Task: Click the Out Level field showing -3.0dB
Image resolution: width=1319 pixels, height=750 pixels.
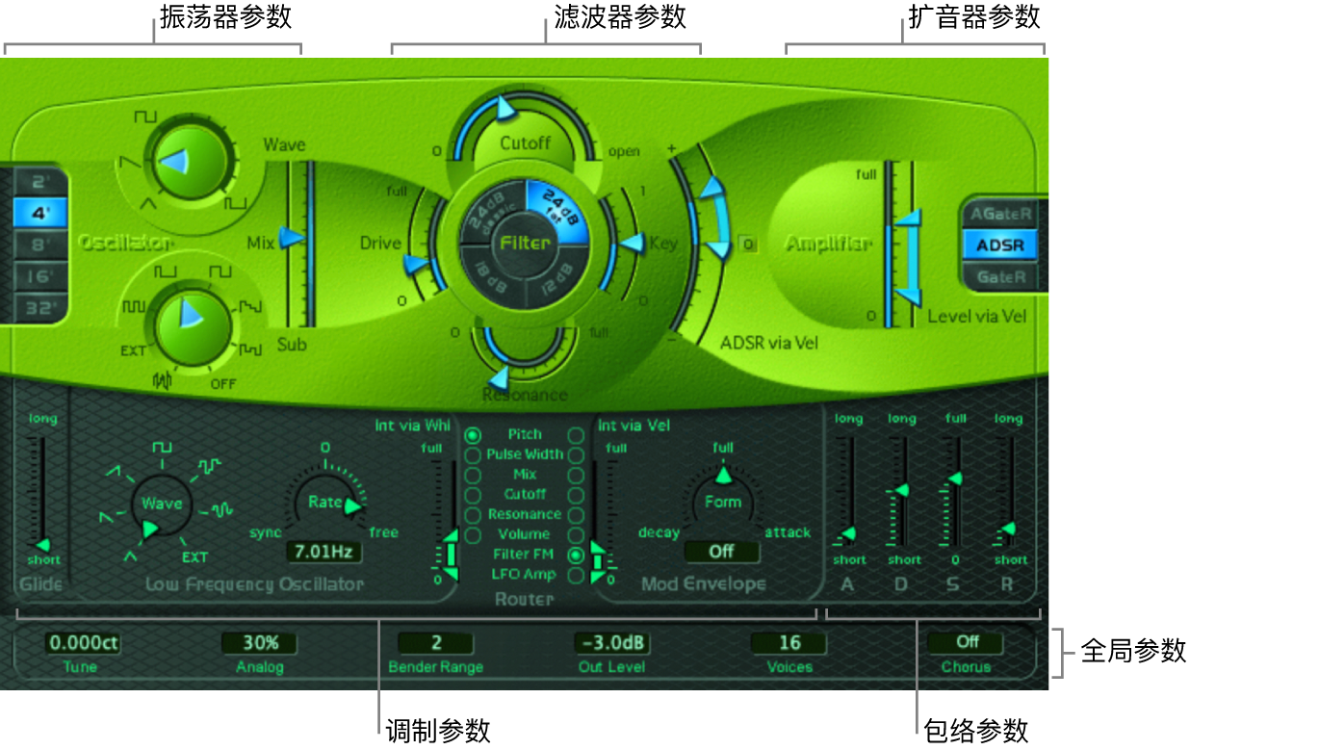Action: (613, 643)
